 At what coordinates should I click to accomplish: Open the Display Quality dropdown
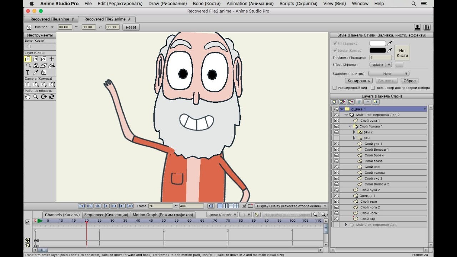coord(291,206)
